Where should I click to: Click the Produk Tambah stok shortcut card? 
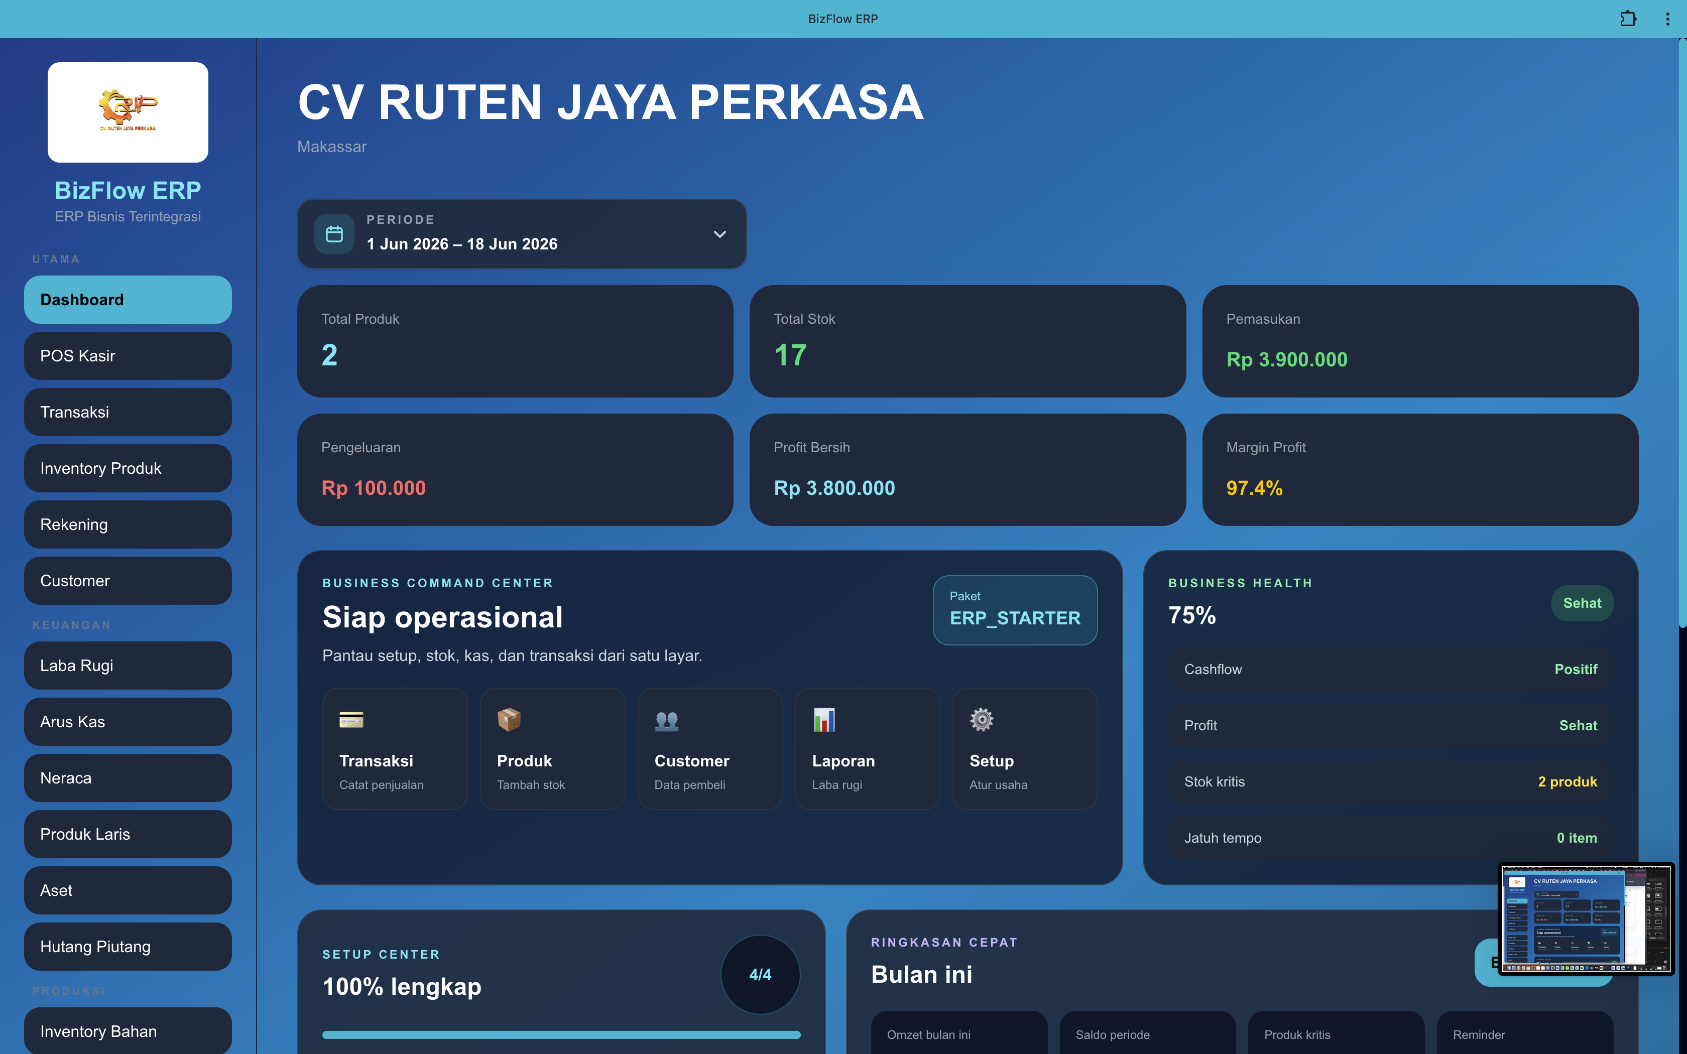(x=552, y=749)
